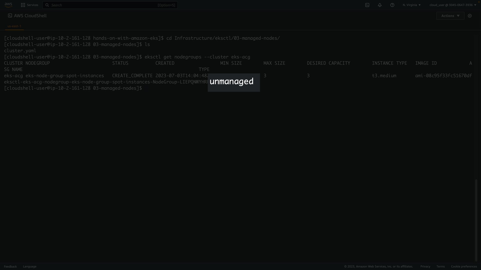Expand the N. Virginia region dropdown

[x=412, y=5]
